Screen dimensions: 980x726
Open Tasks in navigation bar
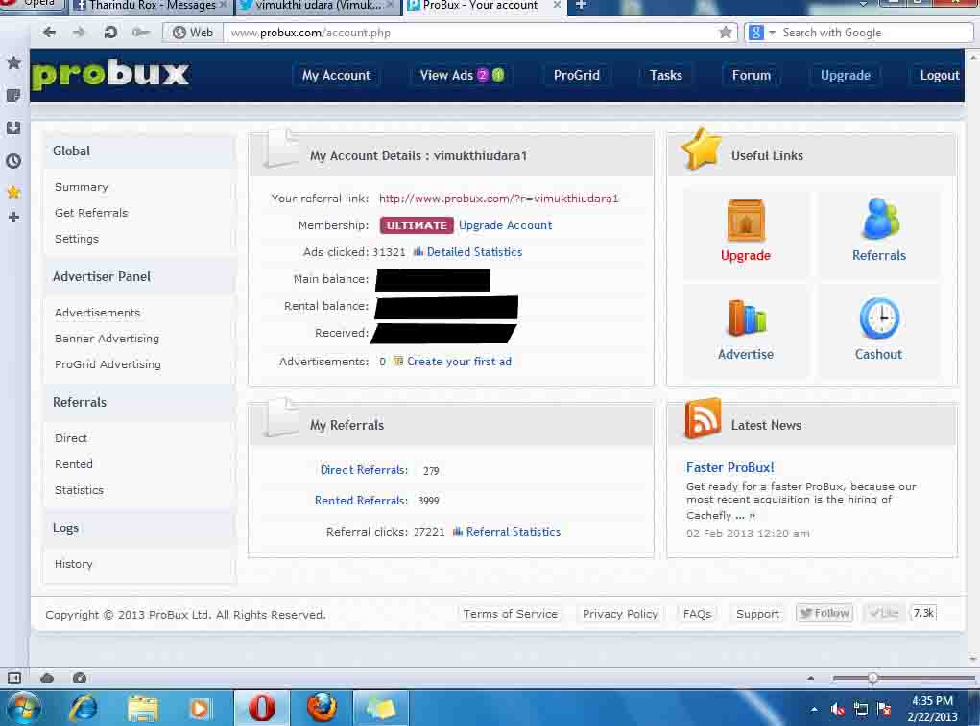(x=665, y=75)
